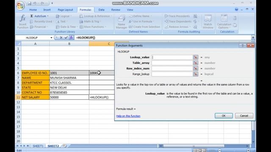Select cell EMPLOYEE ID NO.

[35, 73]
